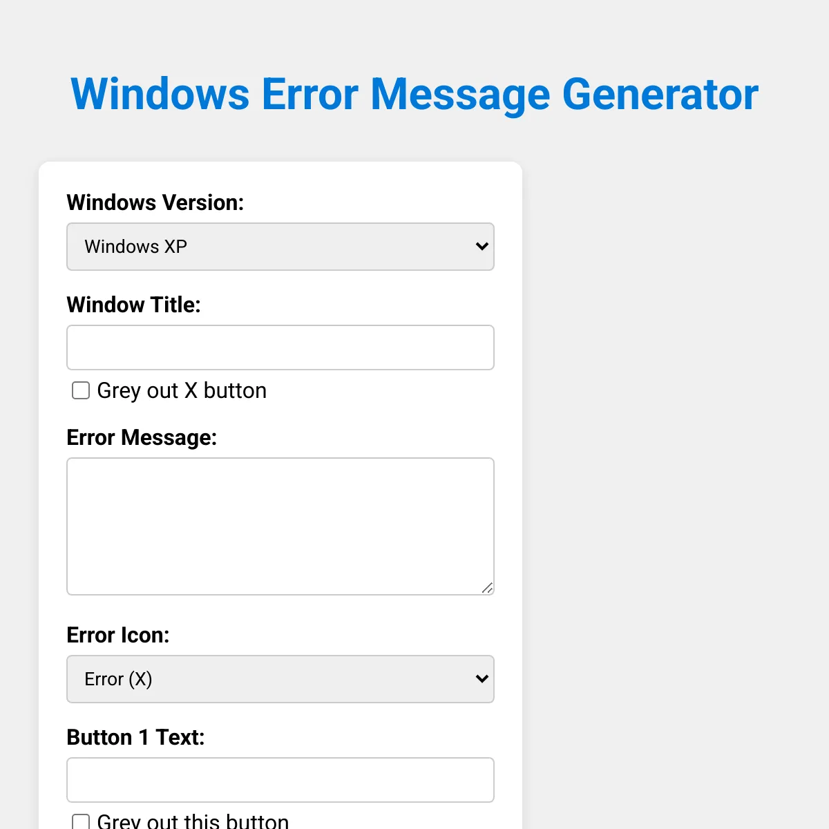
Task: Click the chevron arrow beside Windows XP
Action: coord(482,246)
